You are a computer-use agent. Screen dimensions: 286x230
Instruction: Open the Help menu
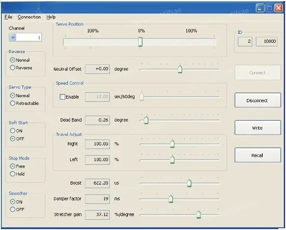[51, 17]
